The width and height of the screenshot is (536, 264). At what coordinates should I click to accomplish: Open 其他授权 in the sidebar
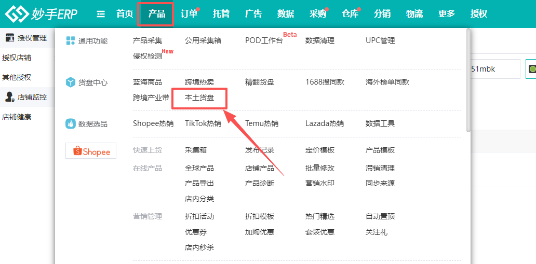(17, 77)
